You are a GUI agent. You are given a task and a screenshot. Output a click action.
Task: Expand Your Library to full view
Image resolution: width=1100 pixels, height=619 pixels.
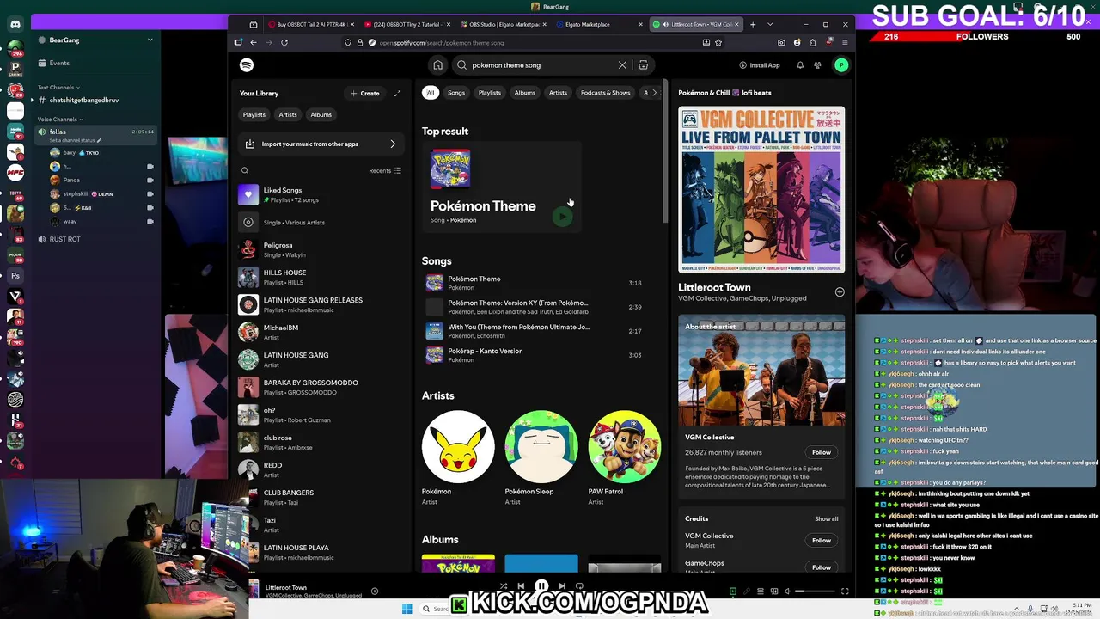click(397, 93)
